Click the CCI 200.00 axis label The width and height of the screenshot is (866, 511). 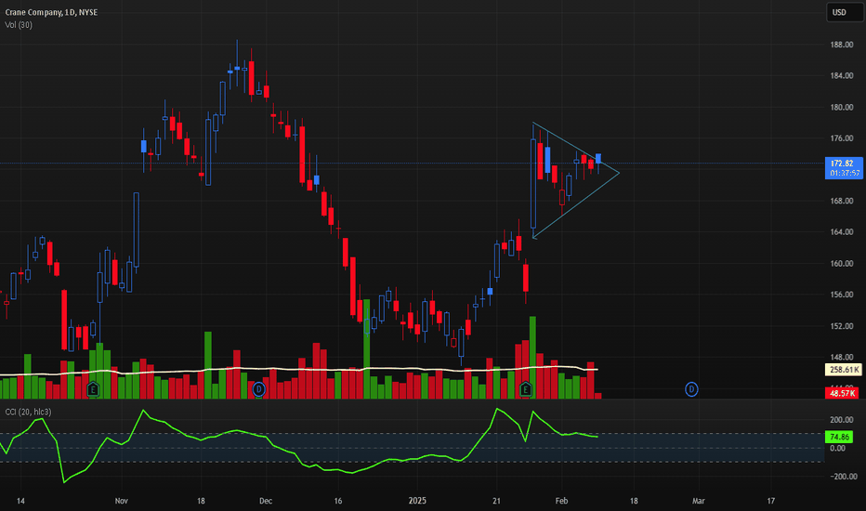pyautogui.click(x=842, y=420)
